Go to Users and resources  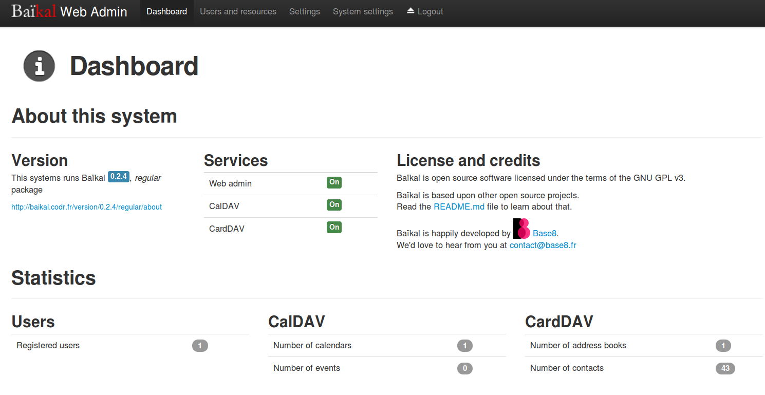click(238, 11)
